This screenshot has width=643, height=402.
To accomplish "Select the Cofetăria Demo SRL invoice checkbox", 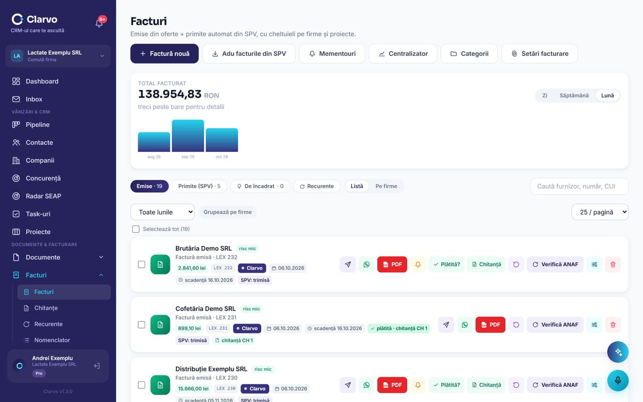I will click(142, 325).
